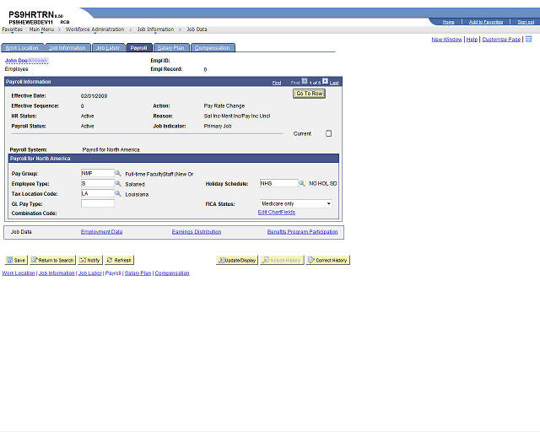Open the Main Menu dropdown

pos(41,30)
